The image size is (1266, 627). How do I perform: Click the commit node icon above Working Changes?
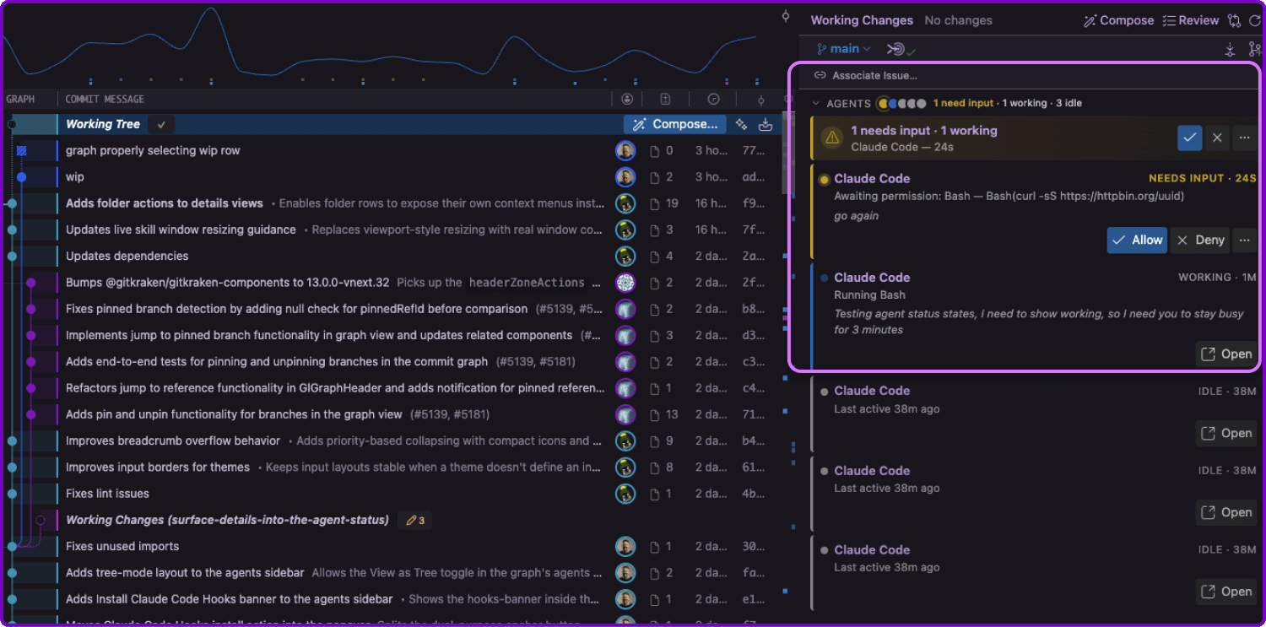pyautogui.click(x=786, y=16)
